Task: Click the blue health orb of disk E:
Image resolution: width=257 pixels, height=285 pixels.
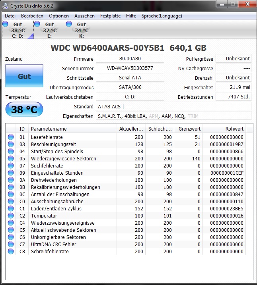Action: tap(37, 24)
